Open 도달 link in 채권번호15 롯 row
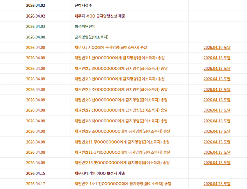Image resolution: width=247 pixels, height=189 pixels. pyautogui.click(x=217, y=163)
